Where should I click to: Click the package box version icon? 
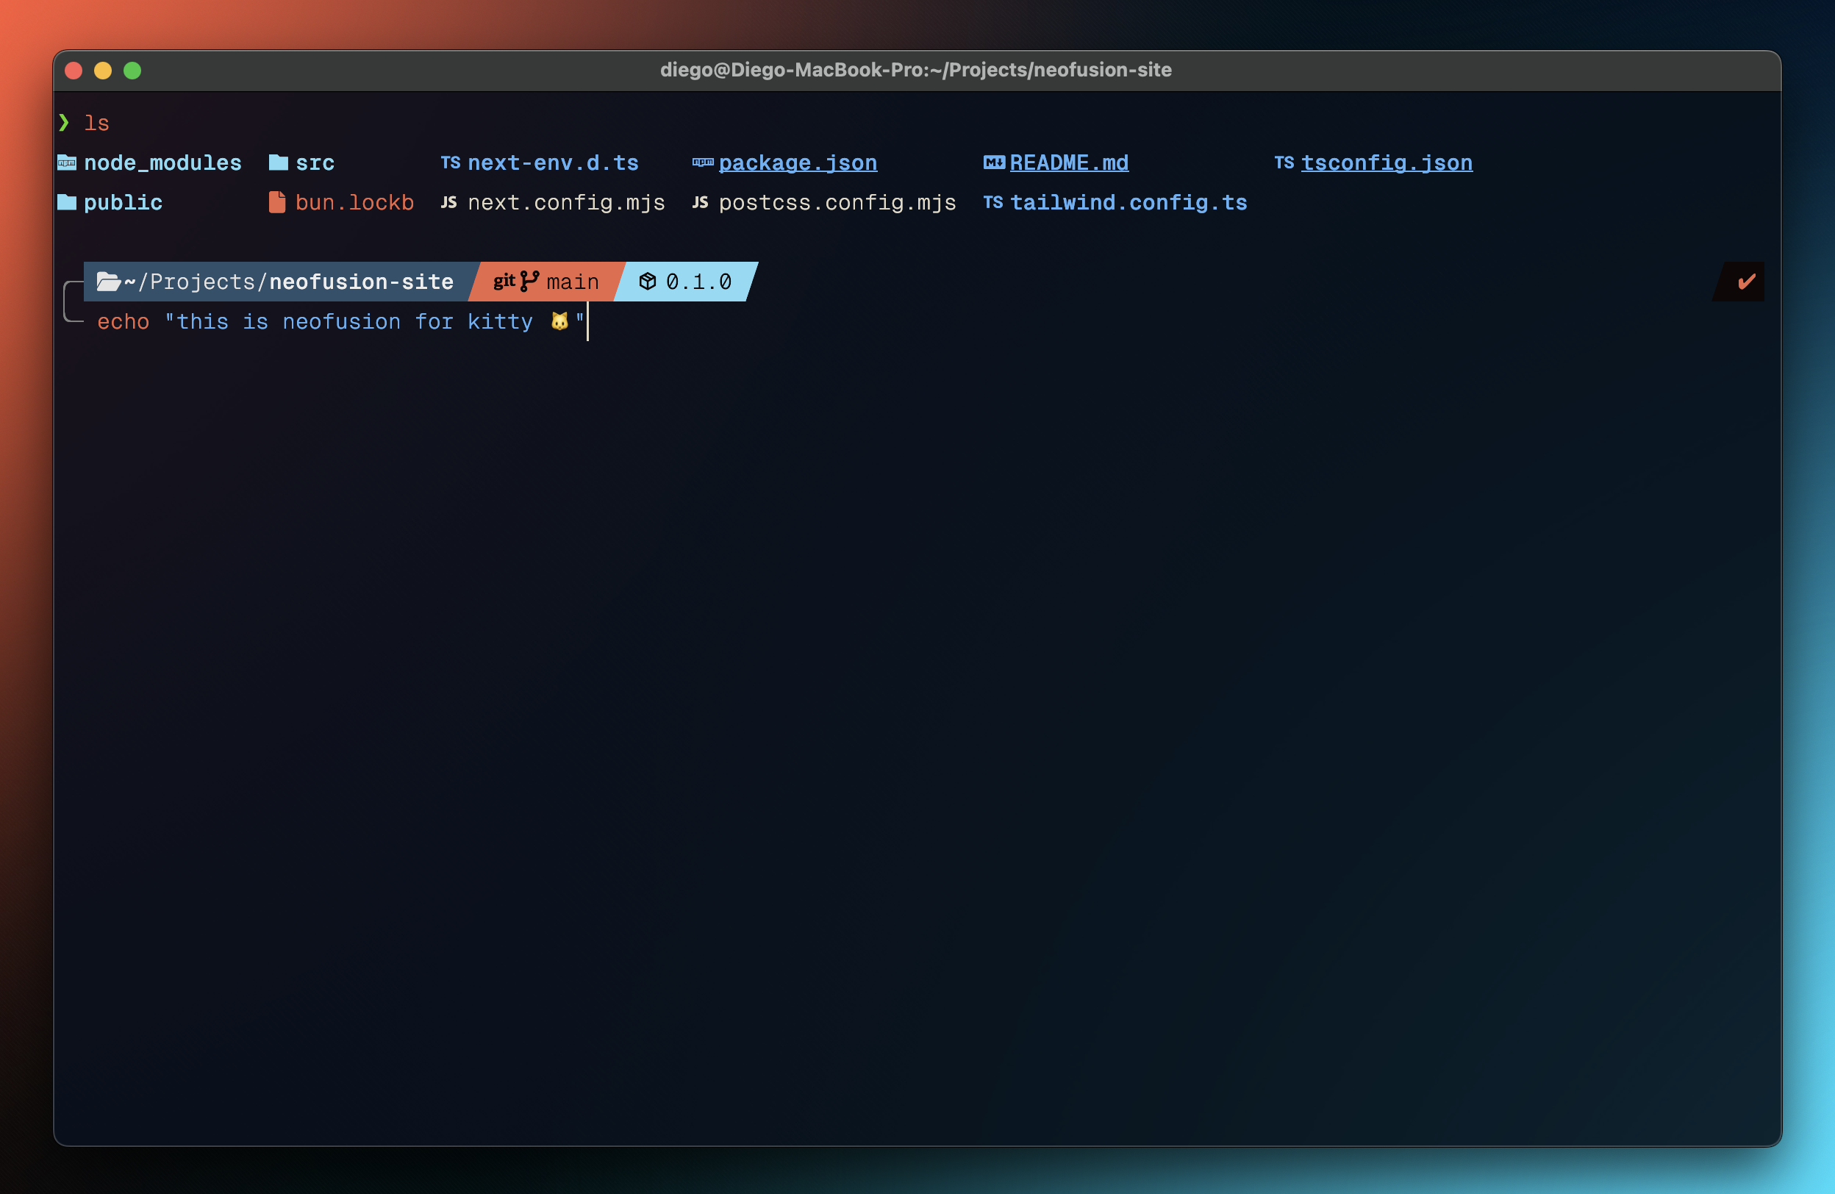(648, 282)
